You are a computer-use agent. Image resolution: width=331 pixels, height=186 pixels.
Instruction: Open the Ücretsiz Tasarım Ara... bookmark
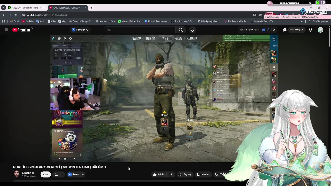[x=156, y=21]
